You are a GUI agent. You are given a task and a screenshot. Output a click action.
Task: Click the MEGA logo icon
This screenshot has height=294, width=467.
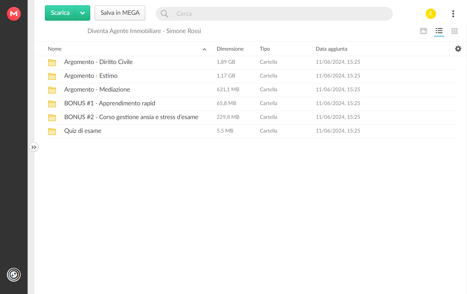14,14
